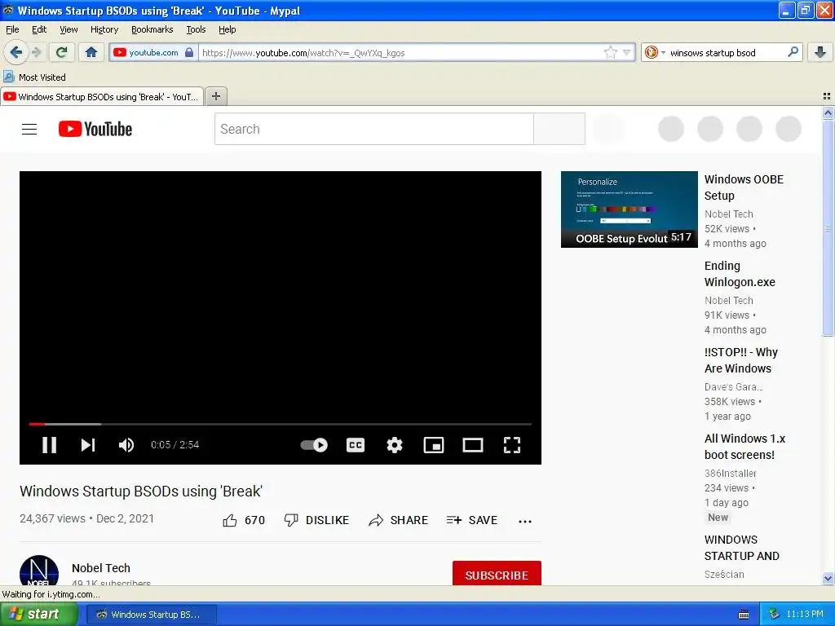
Task: Click SAVE to playlist button
Action: pyautogui.click(x=472, y=520)
